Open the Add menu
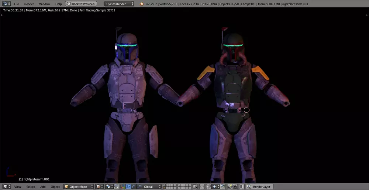Viewport: 369px width, 190px height. point(43,187)
